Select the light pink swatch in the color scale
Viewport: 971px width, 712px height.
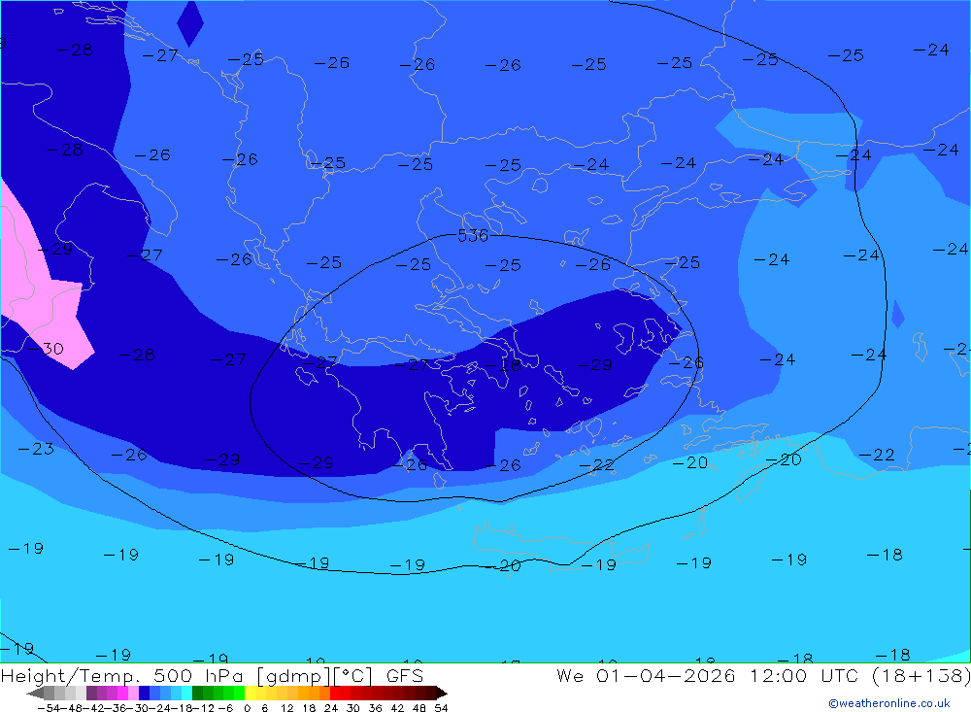click(133, 693)
